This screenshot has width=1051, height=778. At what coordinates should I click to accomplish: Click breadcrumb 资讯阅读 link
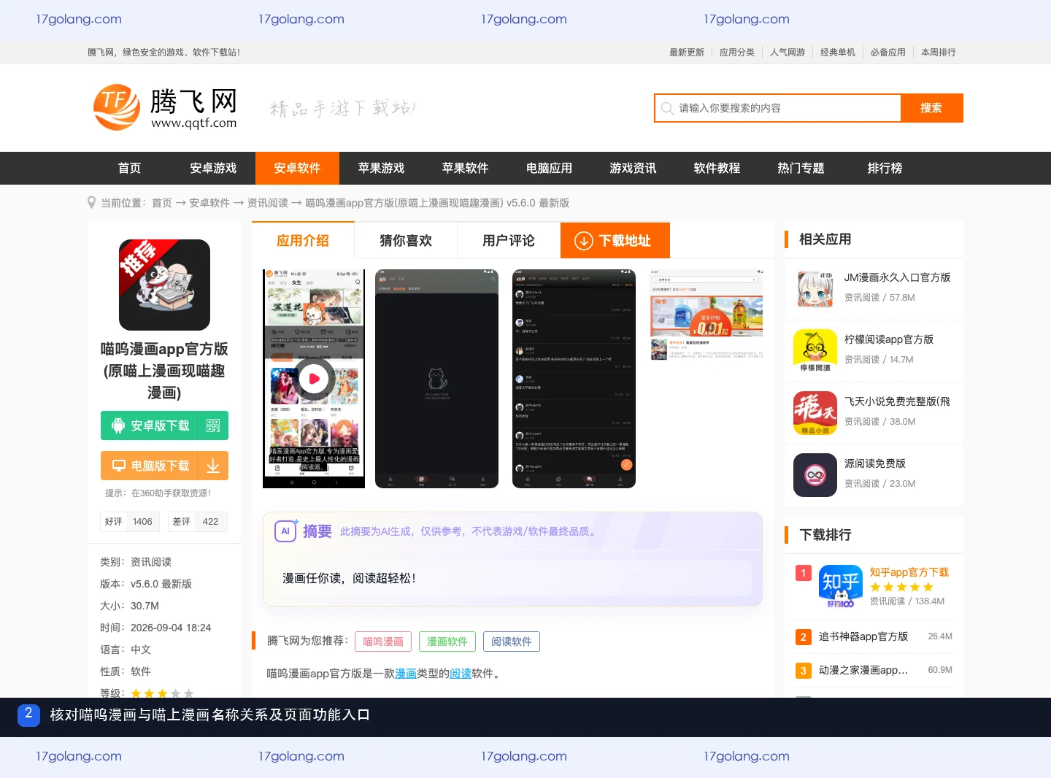click(268, 203)
